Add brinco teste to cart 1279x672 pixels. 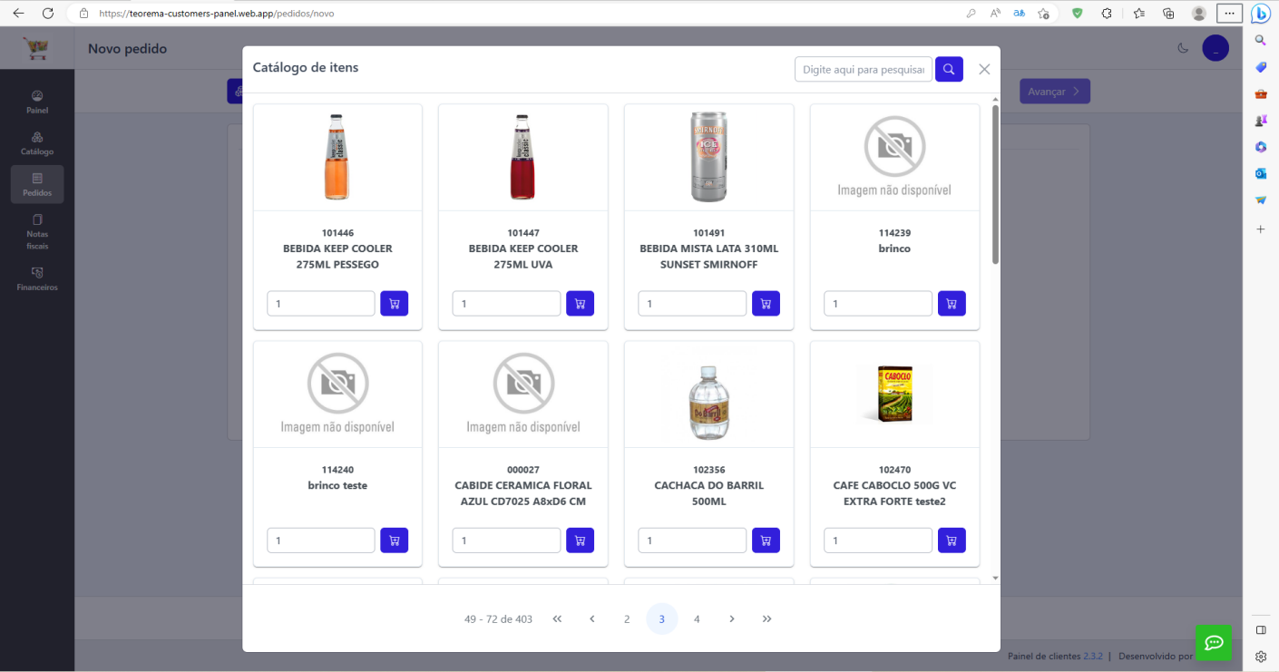pyautogui.click(x=394, y=541)
